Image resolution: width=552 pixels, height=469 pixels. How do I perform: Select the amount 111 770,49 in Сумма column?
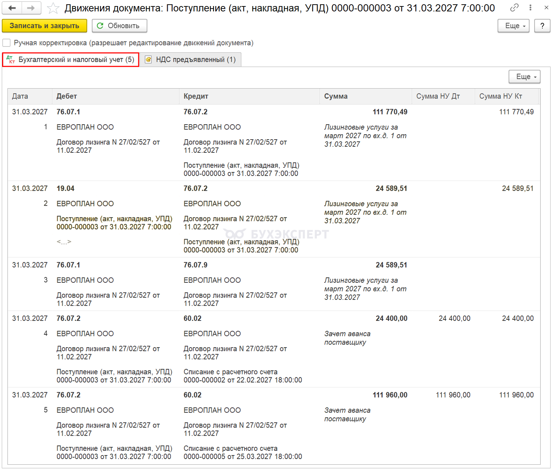click(390, 112)
